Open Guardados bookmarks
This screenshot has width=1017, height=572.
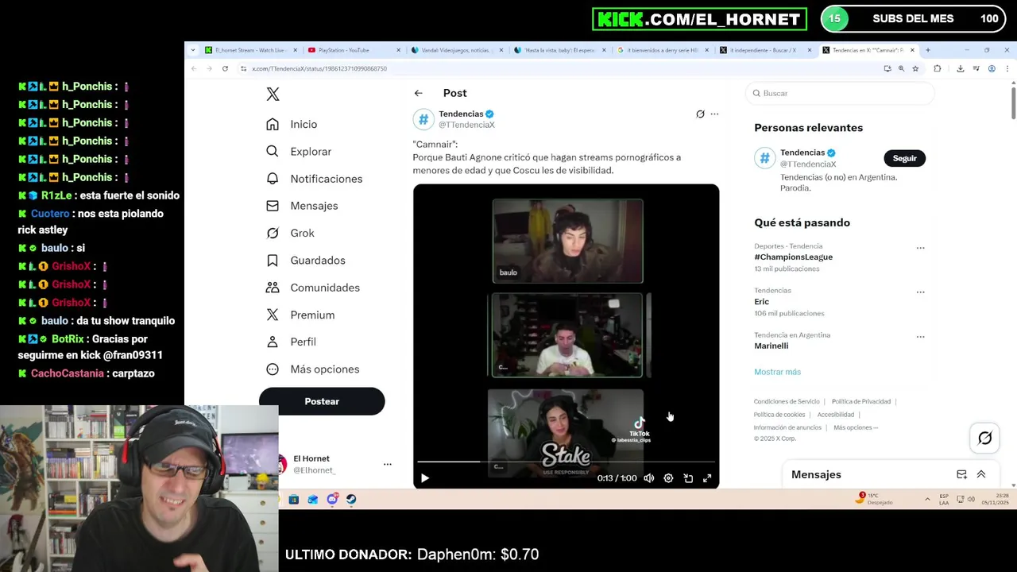pos(305,261)
